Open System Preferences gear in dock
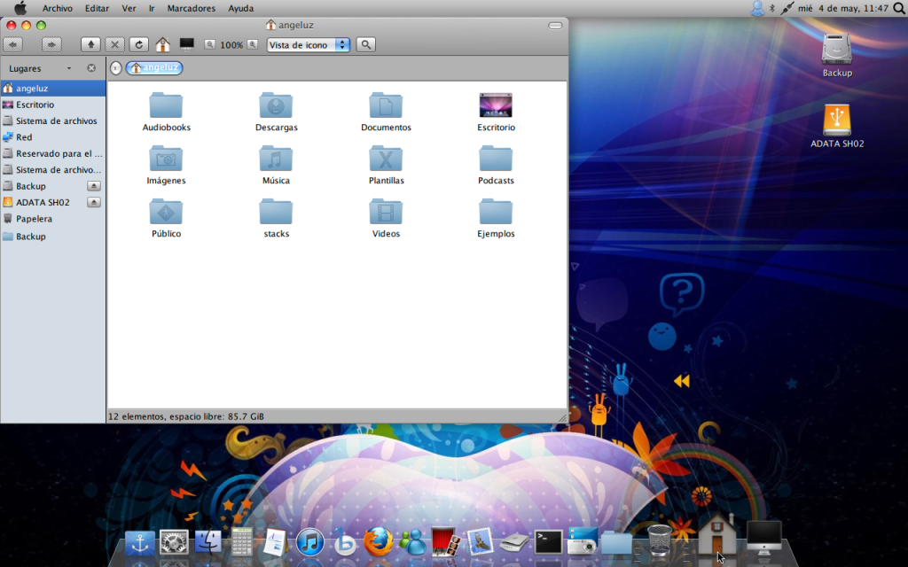This screenshot has height=567, width=908. 175,543
